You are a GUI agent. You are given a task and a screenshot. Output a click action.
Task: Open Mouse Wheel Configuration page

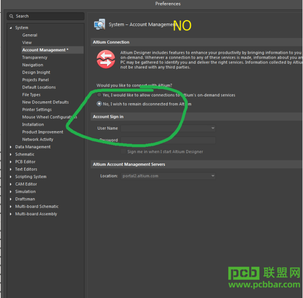pyautogui.click(x=49, y=117)
